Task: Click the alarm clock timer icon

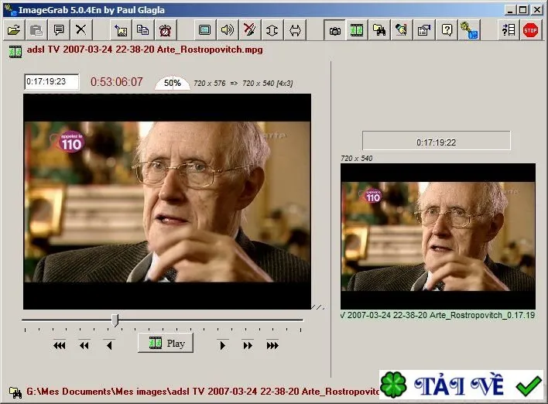Action: pyautogui.click(x=165, y=30)
